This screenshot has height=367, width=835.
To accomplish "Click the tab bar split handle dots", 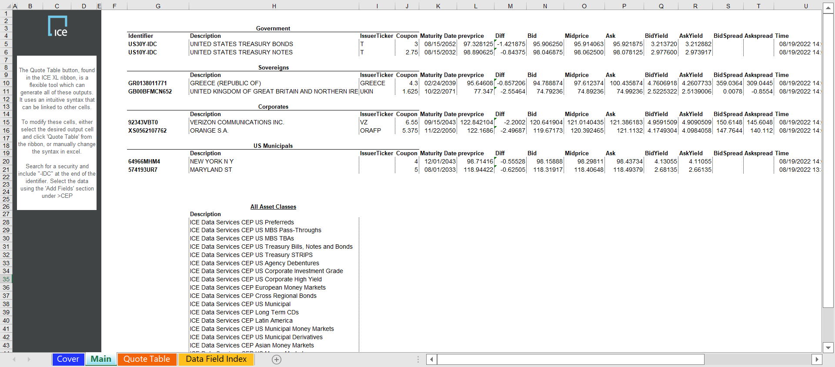I will tap(418, 360).
